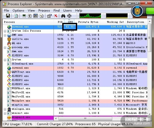Open the Help menu
Screen dimensions: 154x128
[x=79, y=11]
